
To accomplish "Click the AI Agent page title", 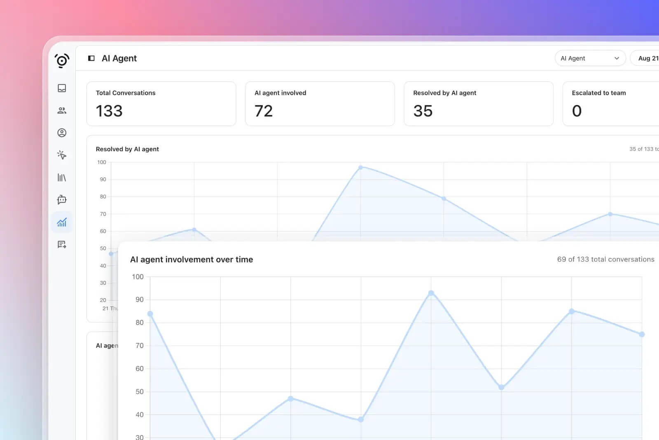I will [119, 59].
